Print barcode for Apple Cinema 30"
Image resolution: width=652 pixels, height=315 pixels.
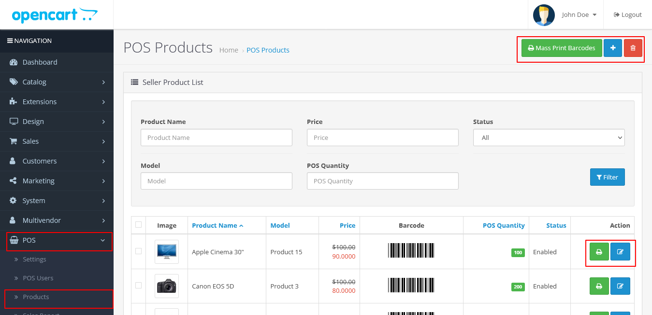tap(599, 252)
